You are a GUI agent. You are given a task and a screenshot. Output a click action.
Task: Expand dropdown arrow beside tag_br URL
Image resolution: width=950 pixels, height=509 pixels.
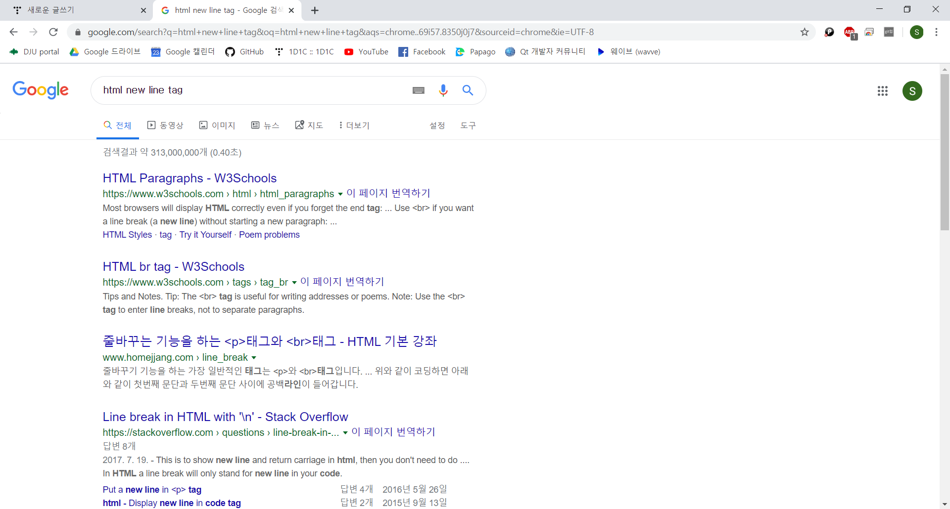pos(294,283)
